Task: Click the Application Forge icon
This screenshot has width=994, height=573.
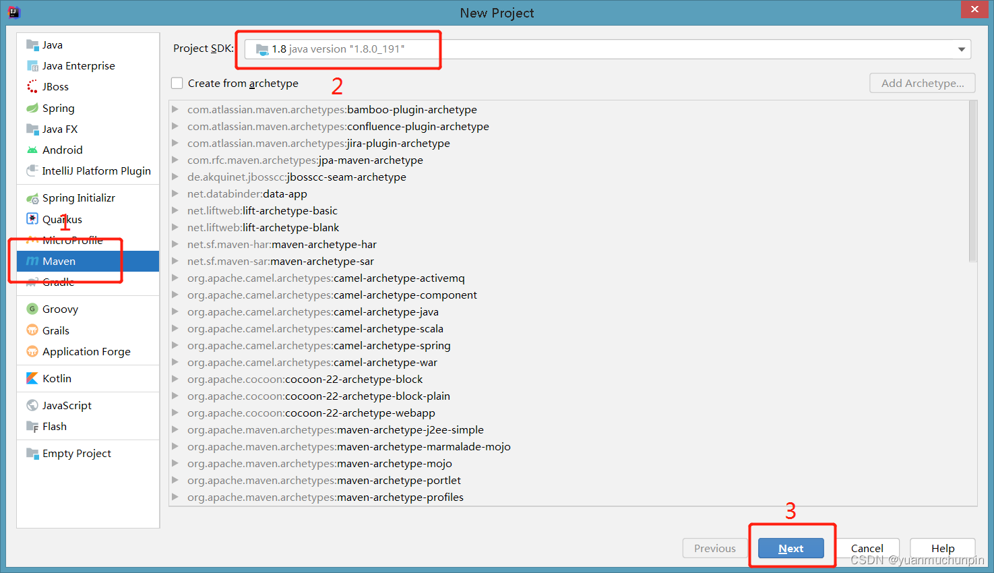Action: click(32, 351)
